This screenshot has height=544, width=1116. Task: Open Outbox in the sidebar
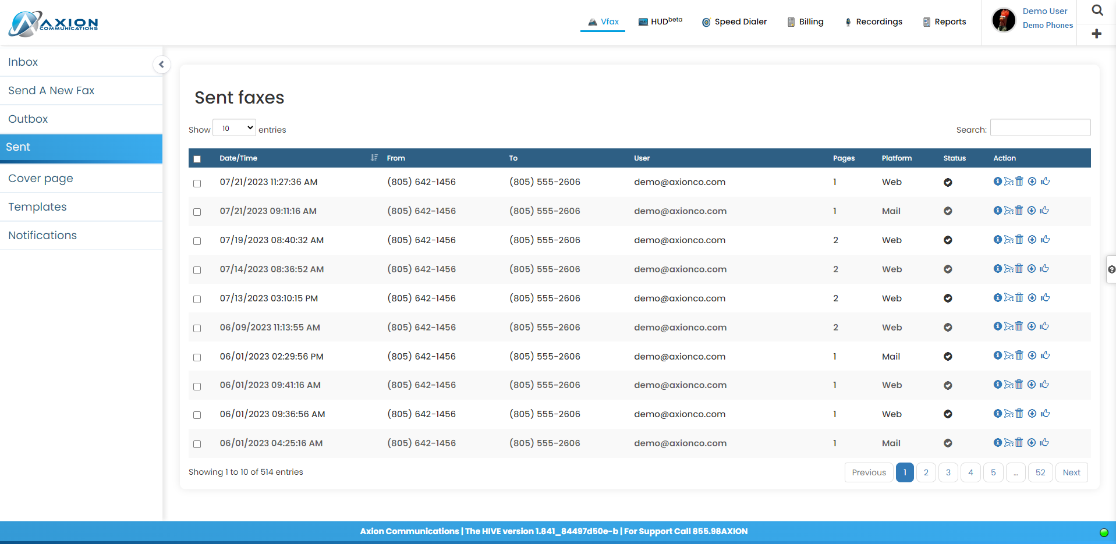[x=81, y=119]
